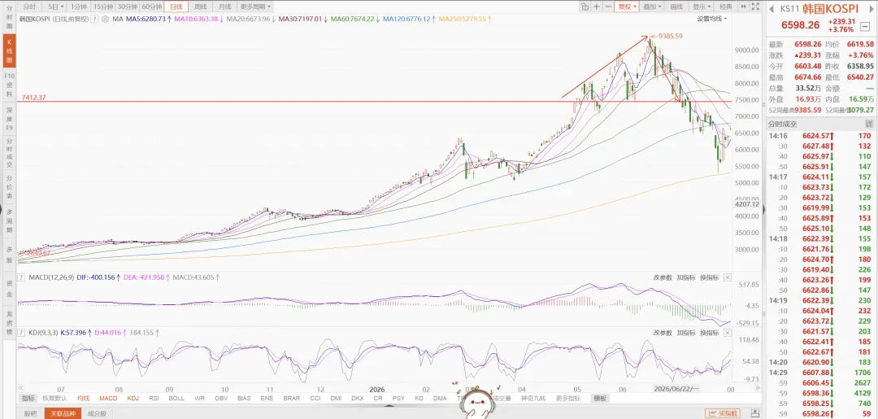The height and width of the screenshot is (419, 878).
Task: Toggle KDJ indicator in bottom bar
Action: pos(133,399)
